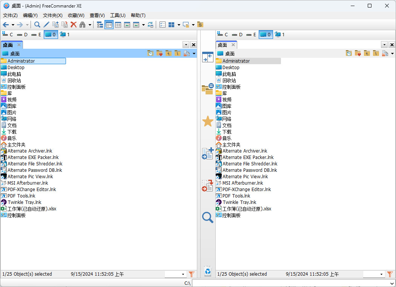Close the left panel 桌面 tab with its x

[x=19, y=45]
